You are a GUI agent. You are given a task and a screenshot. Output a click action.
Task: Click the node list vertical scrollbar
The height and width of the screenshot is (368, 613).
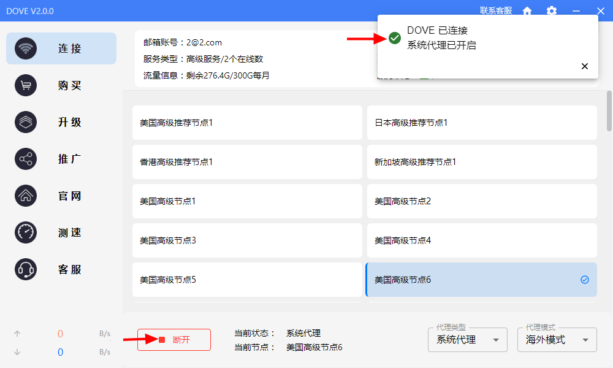[x=609, y=110]
